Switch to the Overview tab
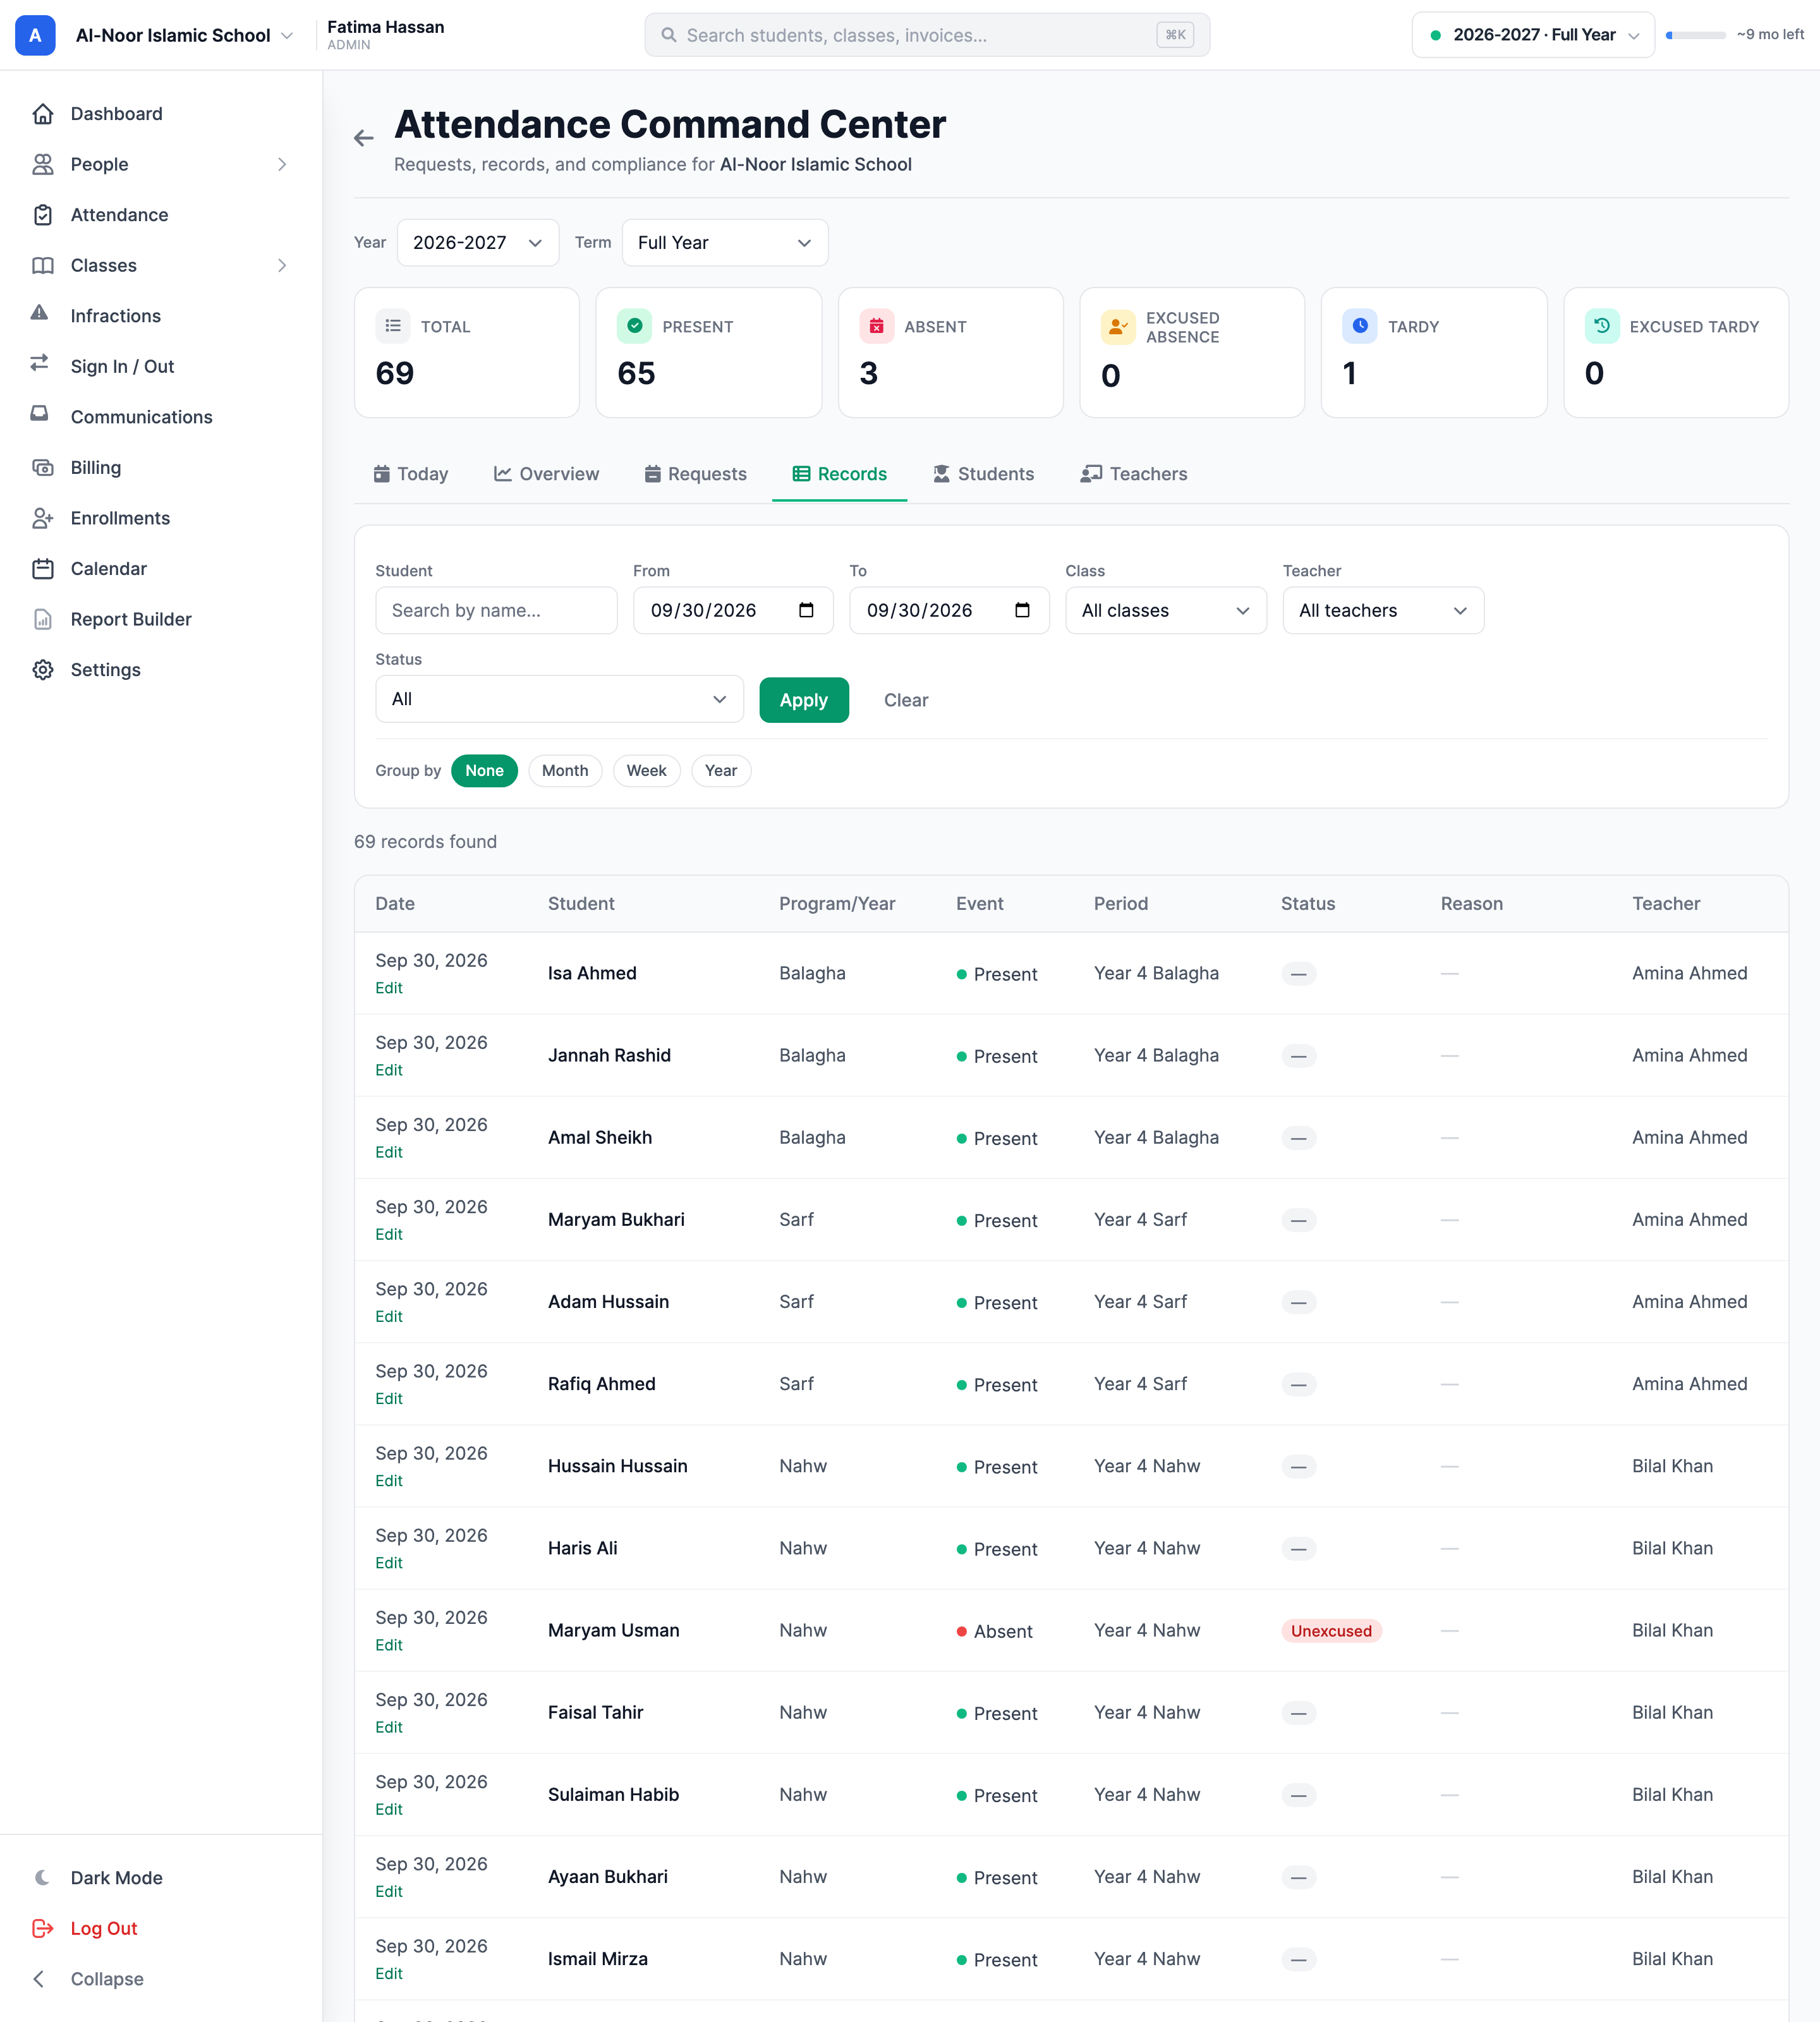 (x=546, y=474)
